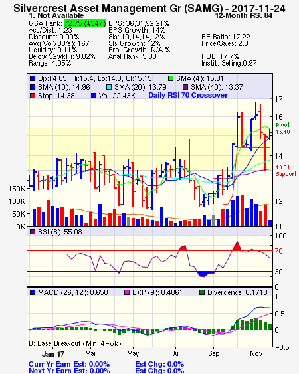Click the purple RSI (8) legend swatch

33,232
